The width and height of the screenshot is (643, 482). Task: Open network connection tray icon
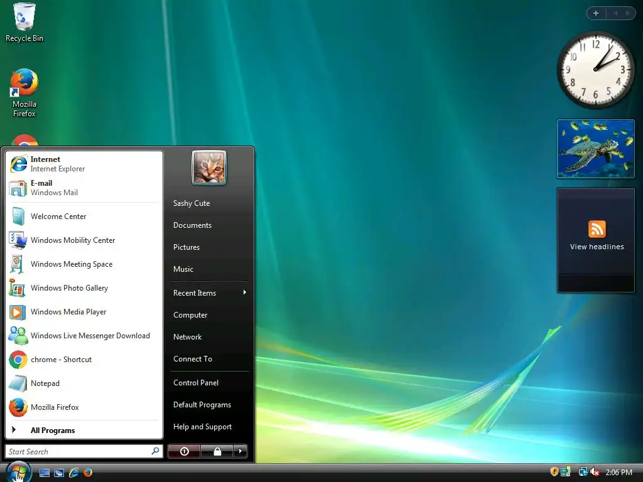click(583, 472)
